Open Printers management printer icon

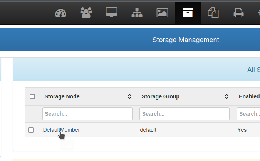(x=238, y=13)
